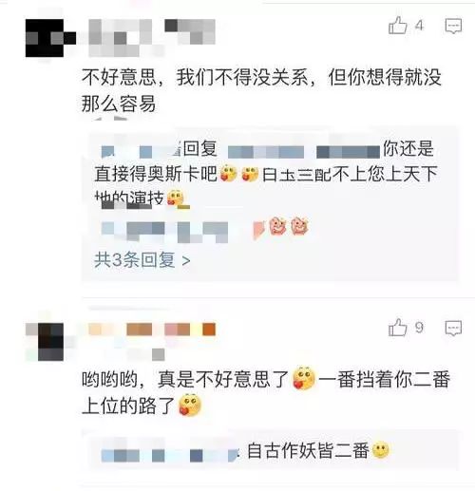
Task: Open reply bubble icon beside 9 likes
Action: tap(453, 328)
